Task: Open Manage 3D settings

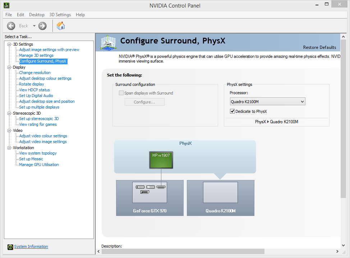Action: [x=36, y=55]
